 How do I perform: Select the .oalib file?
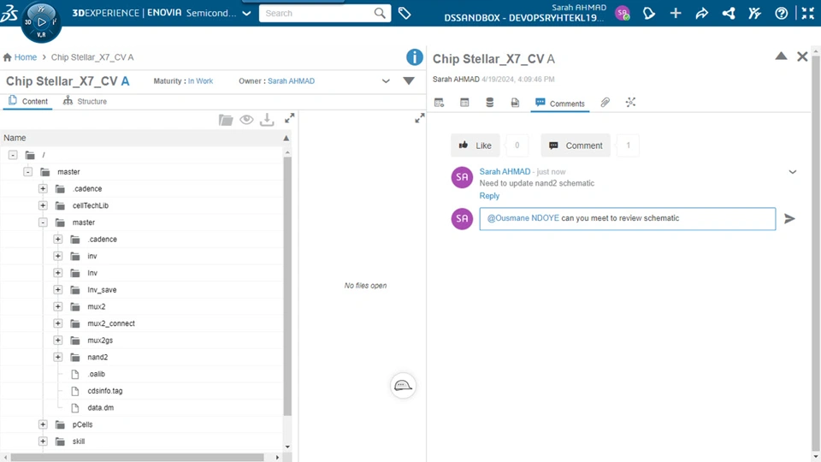point(97,374)
